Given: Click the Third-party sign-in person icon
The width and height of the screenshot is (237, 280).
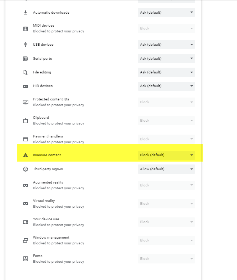Looking at the screenshot, I should (26, 169).
